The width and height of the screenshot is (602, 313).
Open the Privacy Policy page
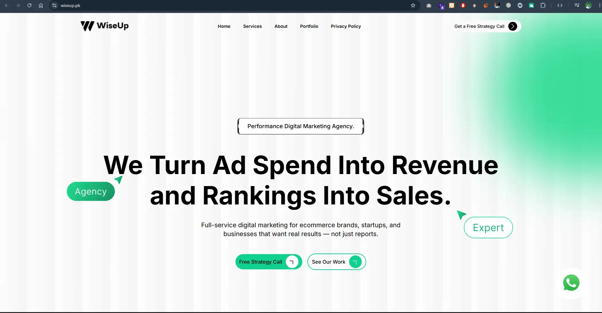(346, 26)
